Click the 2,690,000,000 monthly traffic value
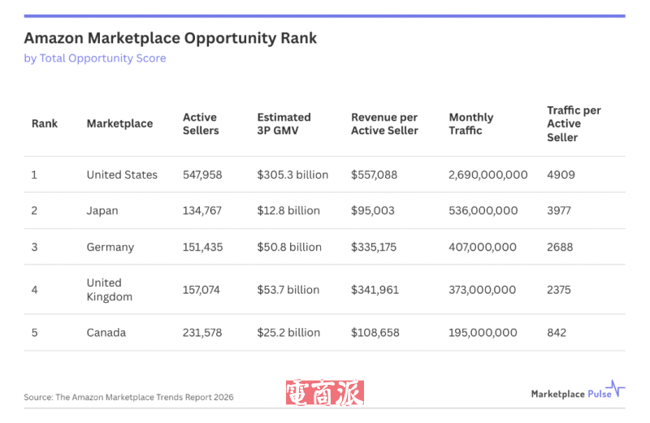The image size is (650, 423). point(487,175)
